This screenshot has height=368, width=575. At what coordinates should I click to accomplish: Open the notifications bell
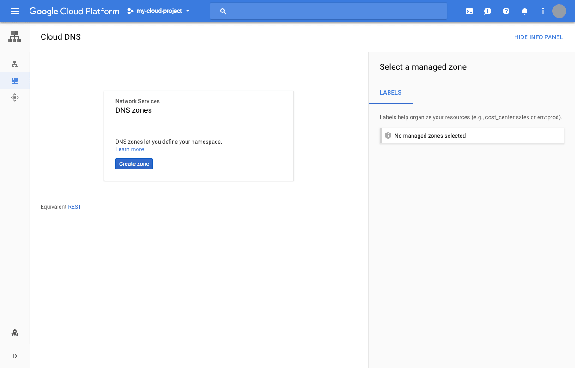pyautogui.click(x=525, y=11)
